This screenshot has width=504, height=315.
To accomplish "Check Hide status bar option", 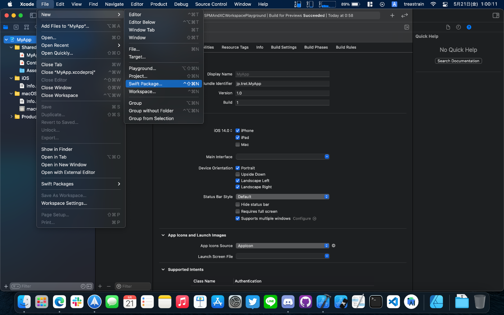I will tap(238, 204).
